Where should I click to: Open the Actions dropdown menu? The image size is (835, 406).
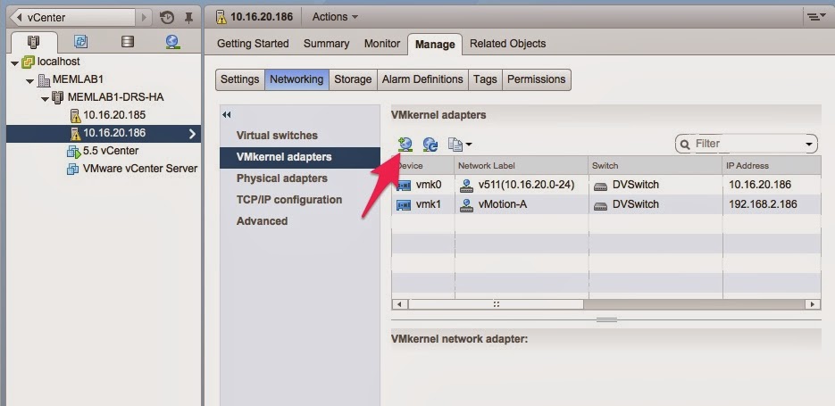pos(335,17)
